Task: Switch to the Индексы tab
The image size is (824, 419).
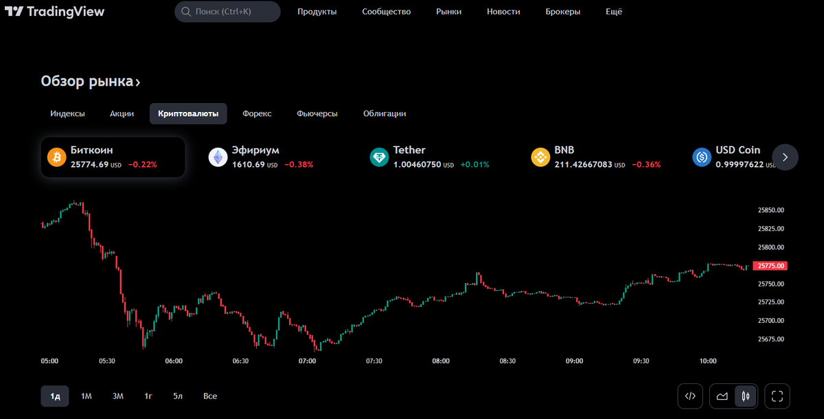Action: pos(67,114)
